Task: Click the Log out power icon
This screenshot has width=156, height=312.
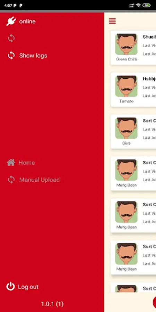Action: click(10, 287)
